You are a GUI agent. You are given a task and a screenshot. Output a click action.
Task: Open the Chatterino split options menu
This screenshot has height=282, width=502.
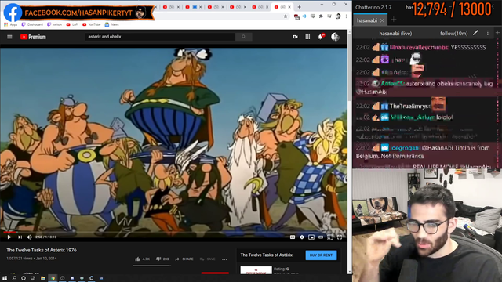488,33
